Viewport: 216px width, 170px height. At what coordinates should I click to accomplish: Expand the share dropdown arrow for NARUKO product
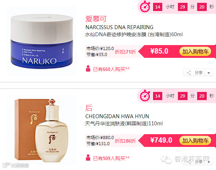tap(209, 73)
